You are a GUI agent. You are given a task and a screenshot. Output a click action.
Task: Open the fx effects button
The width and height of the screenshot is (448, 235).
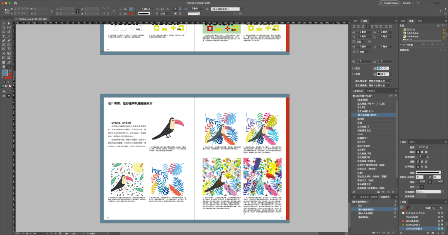pos(168,9)
